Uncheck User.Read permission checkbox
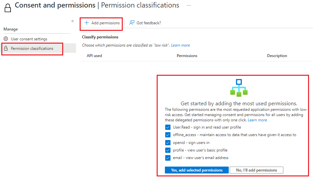 168,127
